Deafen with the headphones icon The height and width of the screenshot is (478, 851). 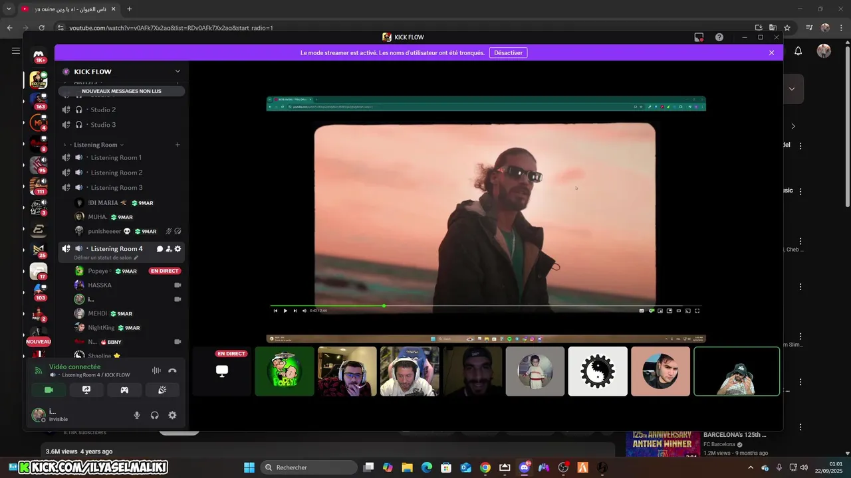click(x=154, y=415)
